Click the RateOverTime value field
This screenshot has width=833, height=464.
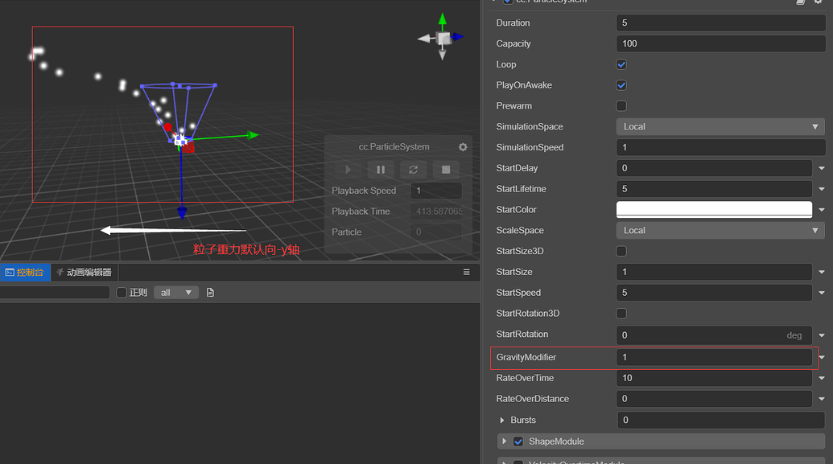pyautogui.click(x=714, y=378)
